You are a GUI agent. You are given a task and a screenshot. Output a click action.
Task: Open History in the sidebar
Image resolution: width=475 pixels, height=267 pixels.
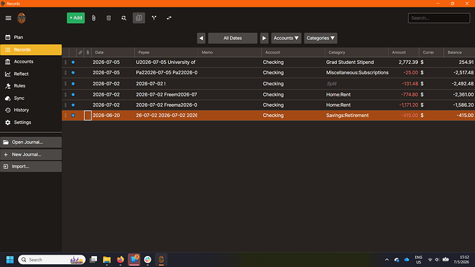(31, 110)
